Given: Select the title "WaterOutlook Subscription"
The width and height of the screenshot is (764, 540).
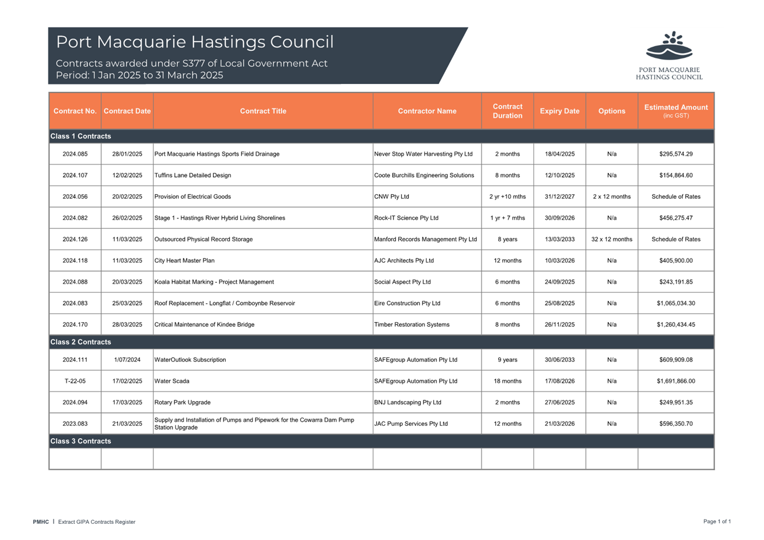Looking at the screenshot, I should pyautogui.click(x=190, y=360).
